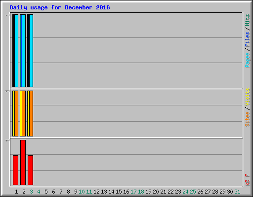Click green day label "3" on the x-axis
Screen dimensions: 253x197
31,192
